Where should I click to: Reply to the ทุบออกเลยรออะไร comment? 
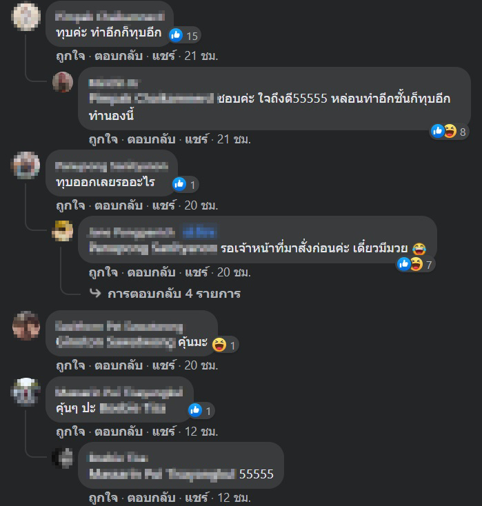click(119, 205)
